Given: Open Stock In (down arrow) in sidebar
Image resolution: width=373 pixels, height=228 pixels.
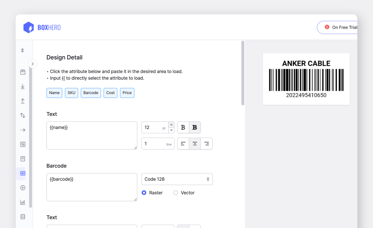Looking at the screenshot, I should (23, 87).
